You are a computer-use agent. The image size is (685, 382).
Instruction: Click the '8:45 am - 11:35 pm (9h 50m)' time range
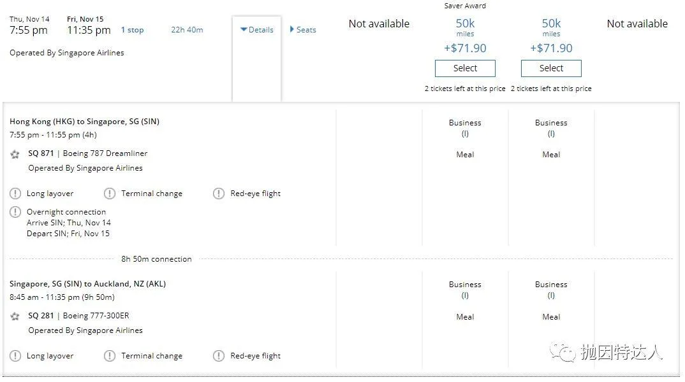pos(62,297)
